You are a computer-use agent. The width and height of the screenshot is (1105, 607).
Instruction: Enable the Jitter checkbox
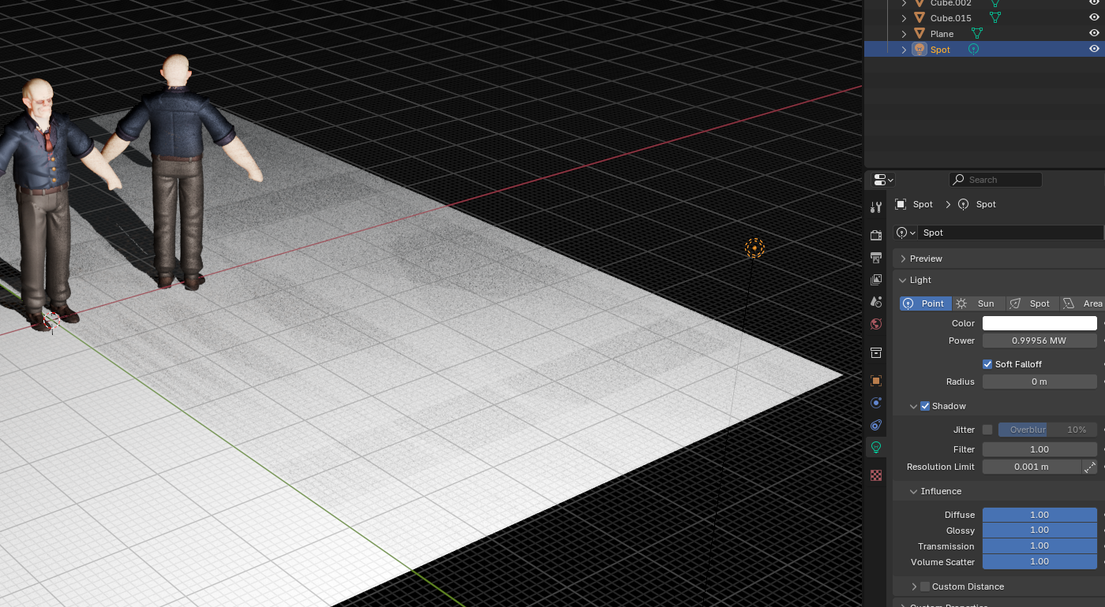pyautogui.click(x=987, y=430)
